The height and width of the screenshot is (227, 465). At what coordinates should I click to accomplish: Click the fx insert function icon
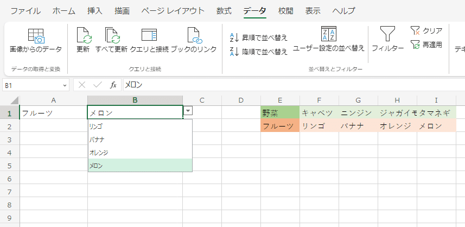coord(113,85)
